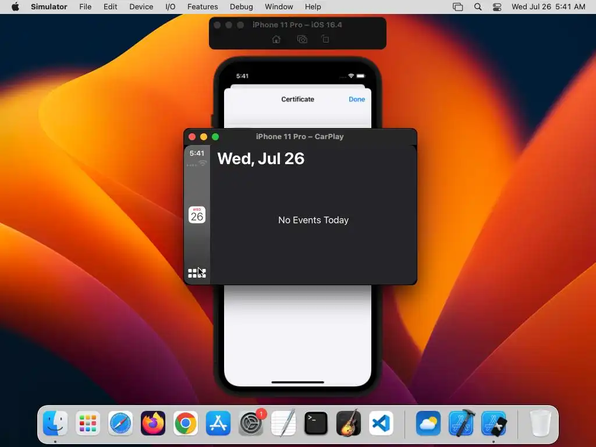Open Control Center in menu bar
596x447 pixels.
[497, 7]
